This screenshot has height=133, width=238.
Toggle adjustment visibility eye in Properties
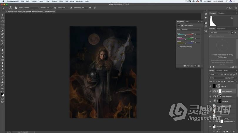(195, 66)
